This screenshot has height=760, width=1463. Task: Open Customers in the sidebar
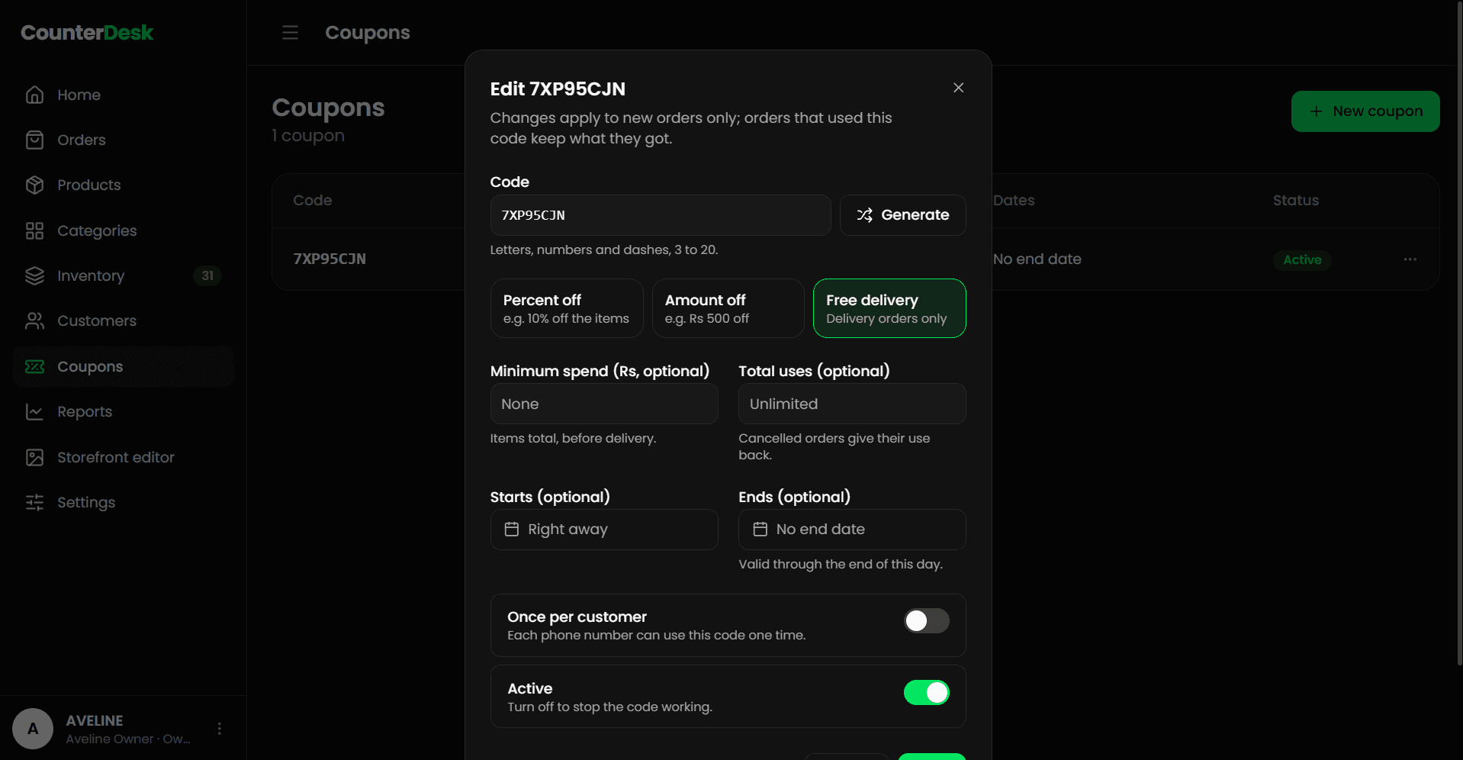point(123,320)
